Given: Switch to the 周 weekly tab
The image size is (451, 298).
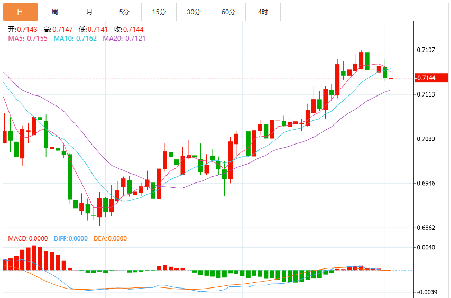Looking at the screenshot, I should tap(55, 12).
